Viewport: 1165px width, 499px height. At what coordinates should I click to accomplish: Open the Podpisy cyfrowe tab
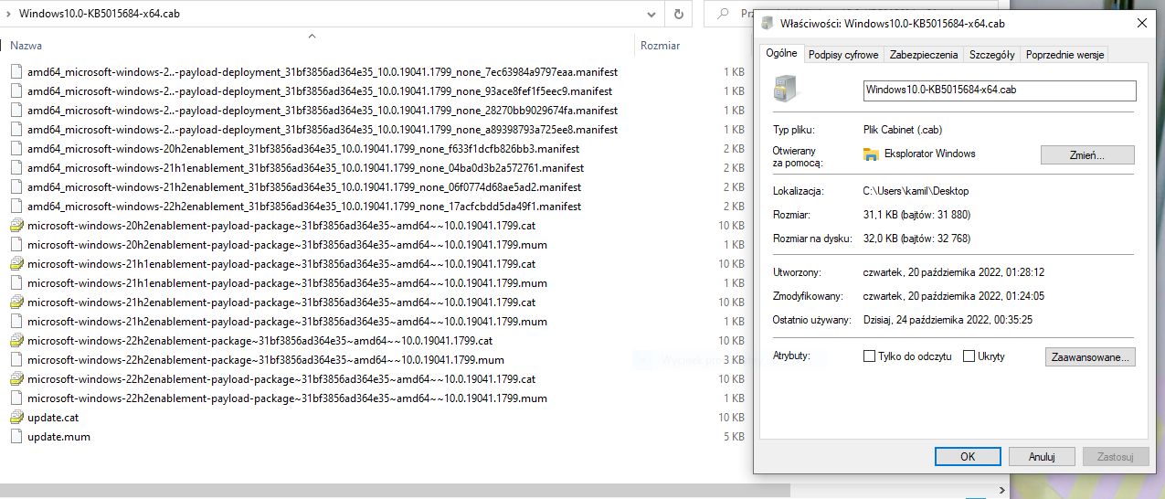tap(843, 55)
